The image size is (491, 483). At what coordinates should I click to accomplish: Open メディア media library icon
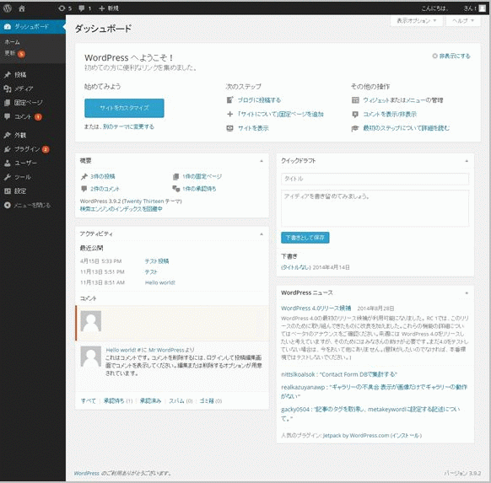click(8, 89)
